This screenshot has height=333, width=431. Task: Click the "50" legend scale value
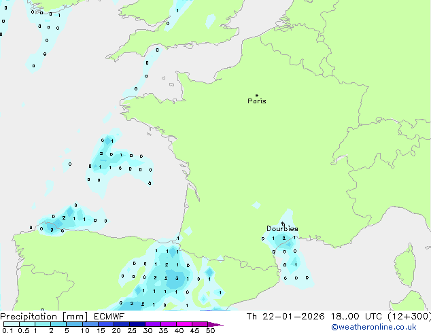click(210, 330)
